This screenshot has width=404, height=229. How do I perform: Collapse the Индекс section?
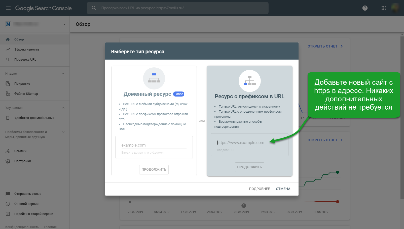(x=63, y=74)
